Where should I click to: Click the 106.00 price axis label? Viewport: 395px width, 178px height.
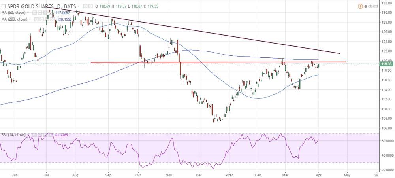coord(386,128)
